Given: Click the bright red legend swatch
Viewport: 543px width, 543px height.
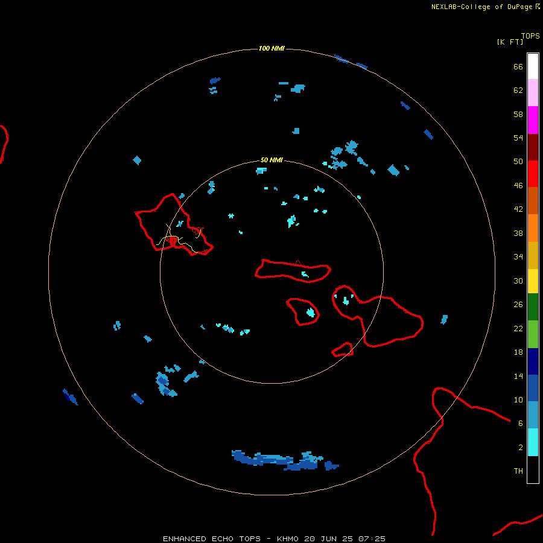Looking at the screenshot, I should click(533, 174).
